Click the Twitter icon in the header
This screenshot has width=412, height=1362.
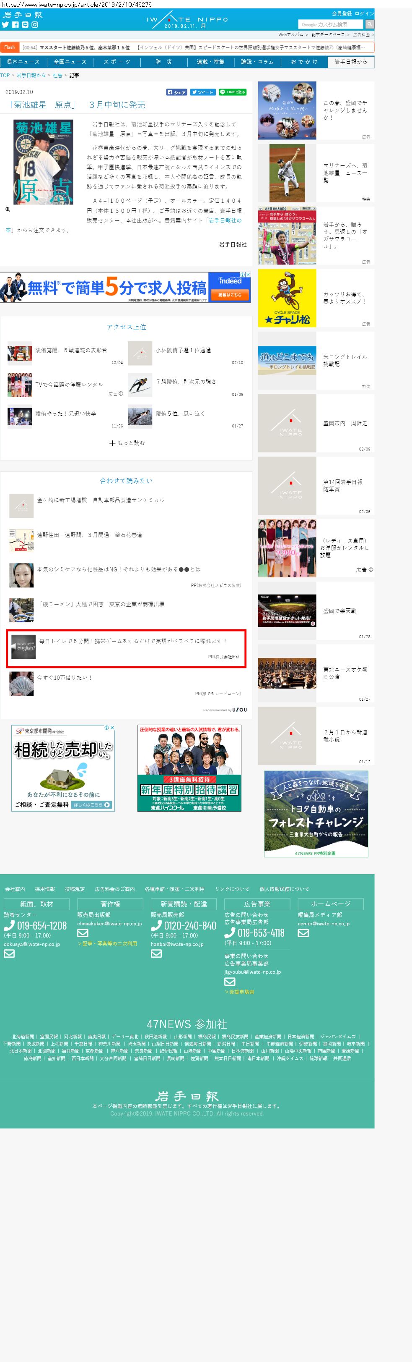pos(5,24)
